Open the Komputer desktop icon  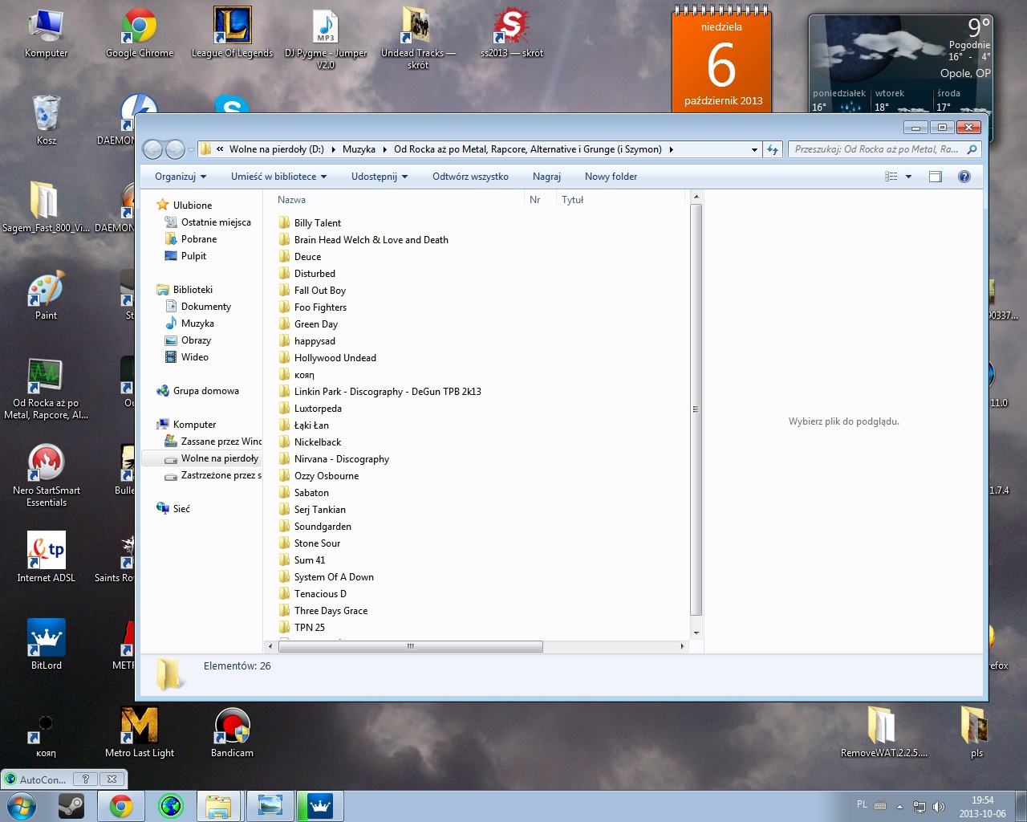[x=46, y=32]
